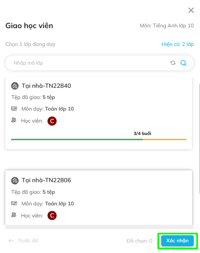Screen dimensions: 200x253
Task: Click the subject icon in TN22840 card
Action: click(14, 109)
